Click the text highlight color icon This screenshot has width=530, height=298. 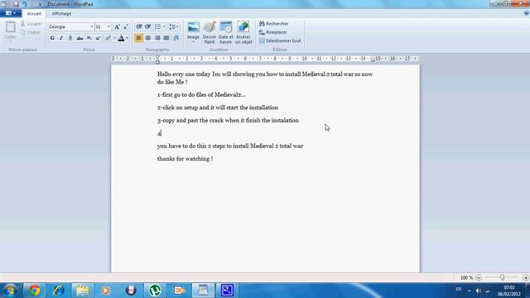(108, 38)
